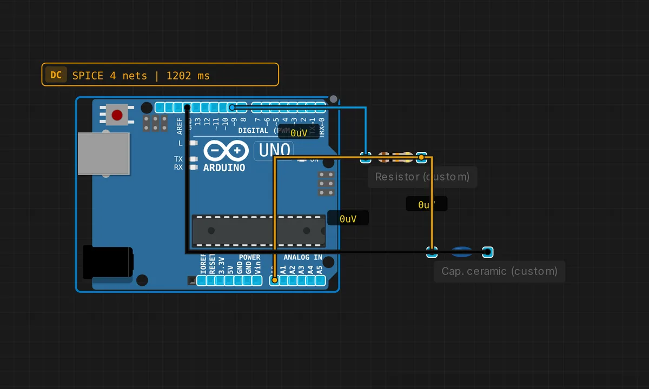Click digital pin 8 header socket
649x389 pixels.
point(242,108)
